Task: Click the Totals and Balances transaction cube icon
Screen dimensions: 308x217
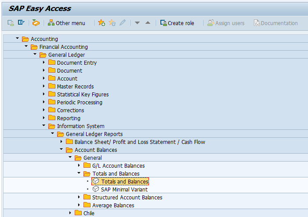Action: (x=96, y=181)
